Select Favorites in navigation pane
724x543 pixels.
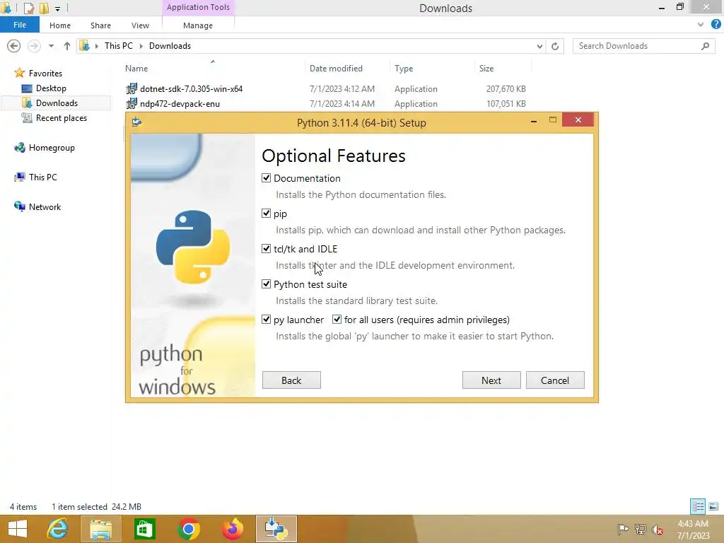(x=45, y=73)
